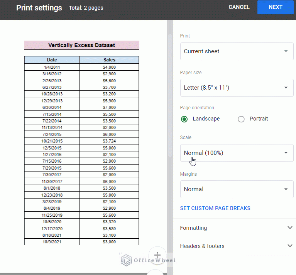Click the SET CUSTOM PAGE BREAKS link
Viewport: 296px width, 275px height.
(x=215, y=208)
